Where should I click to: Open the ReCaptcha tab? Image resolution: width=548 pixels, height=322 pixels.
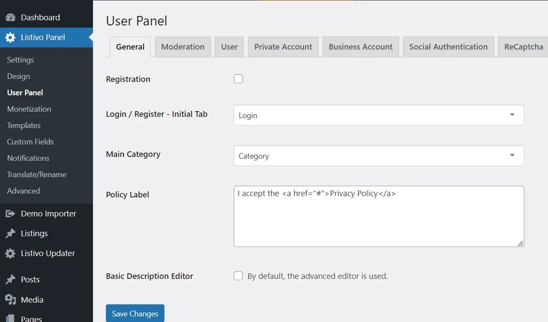coord(523,47)
